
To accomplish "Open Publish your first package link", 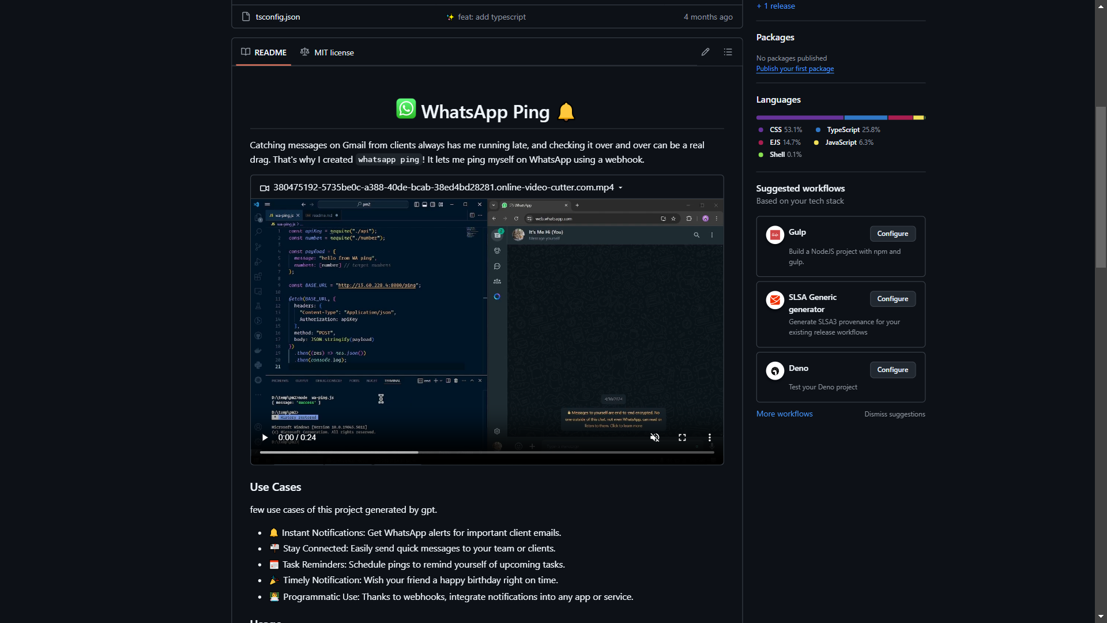I will (x=795, y=69).
